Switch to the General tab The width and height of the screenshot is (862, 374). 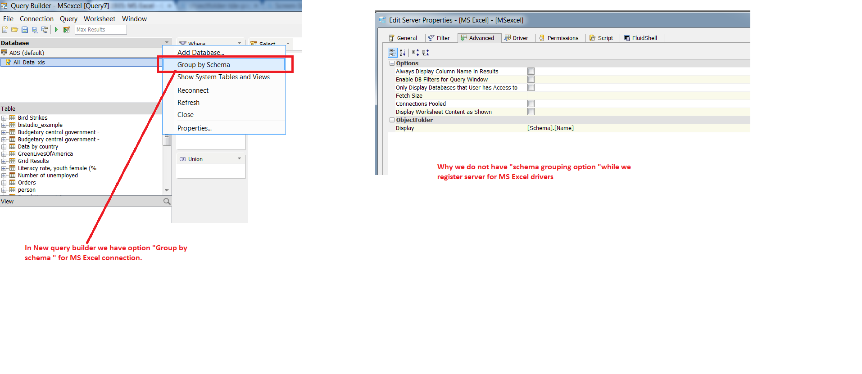point(403,38)
